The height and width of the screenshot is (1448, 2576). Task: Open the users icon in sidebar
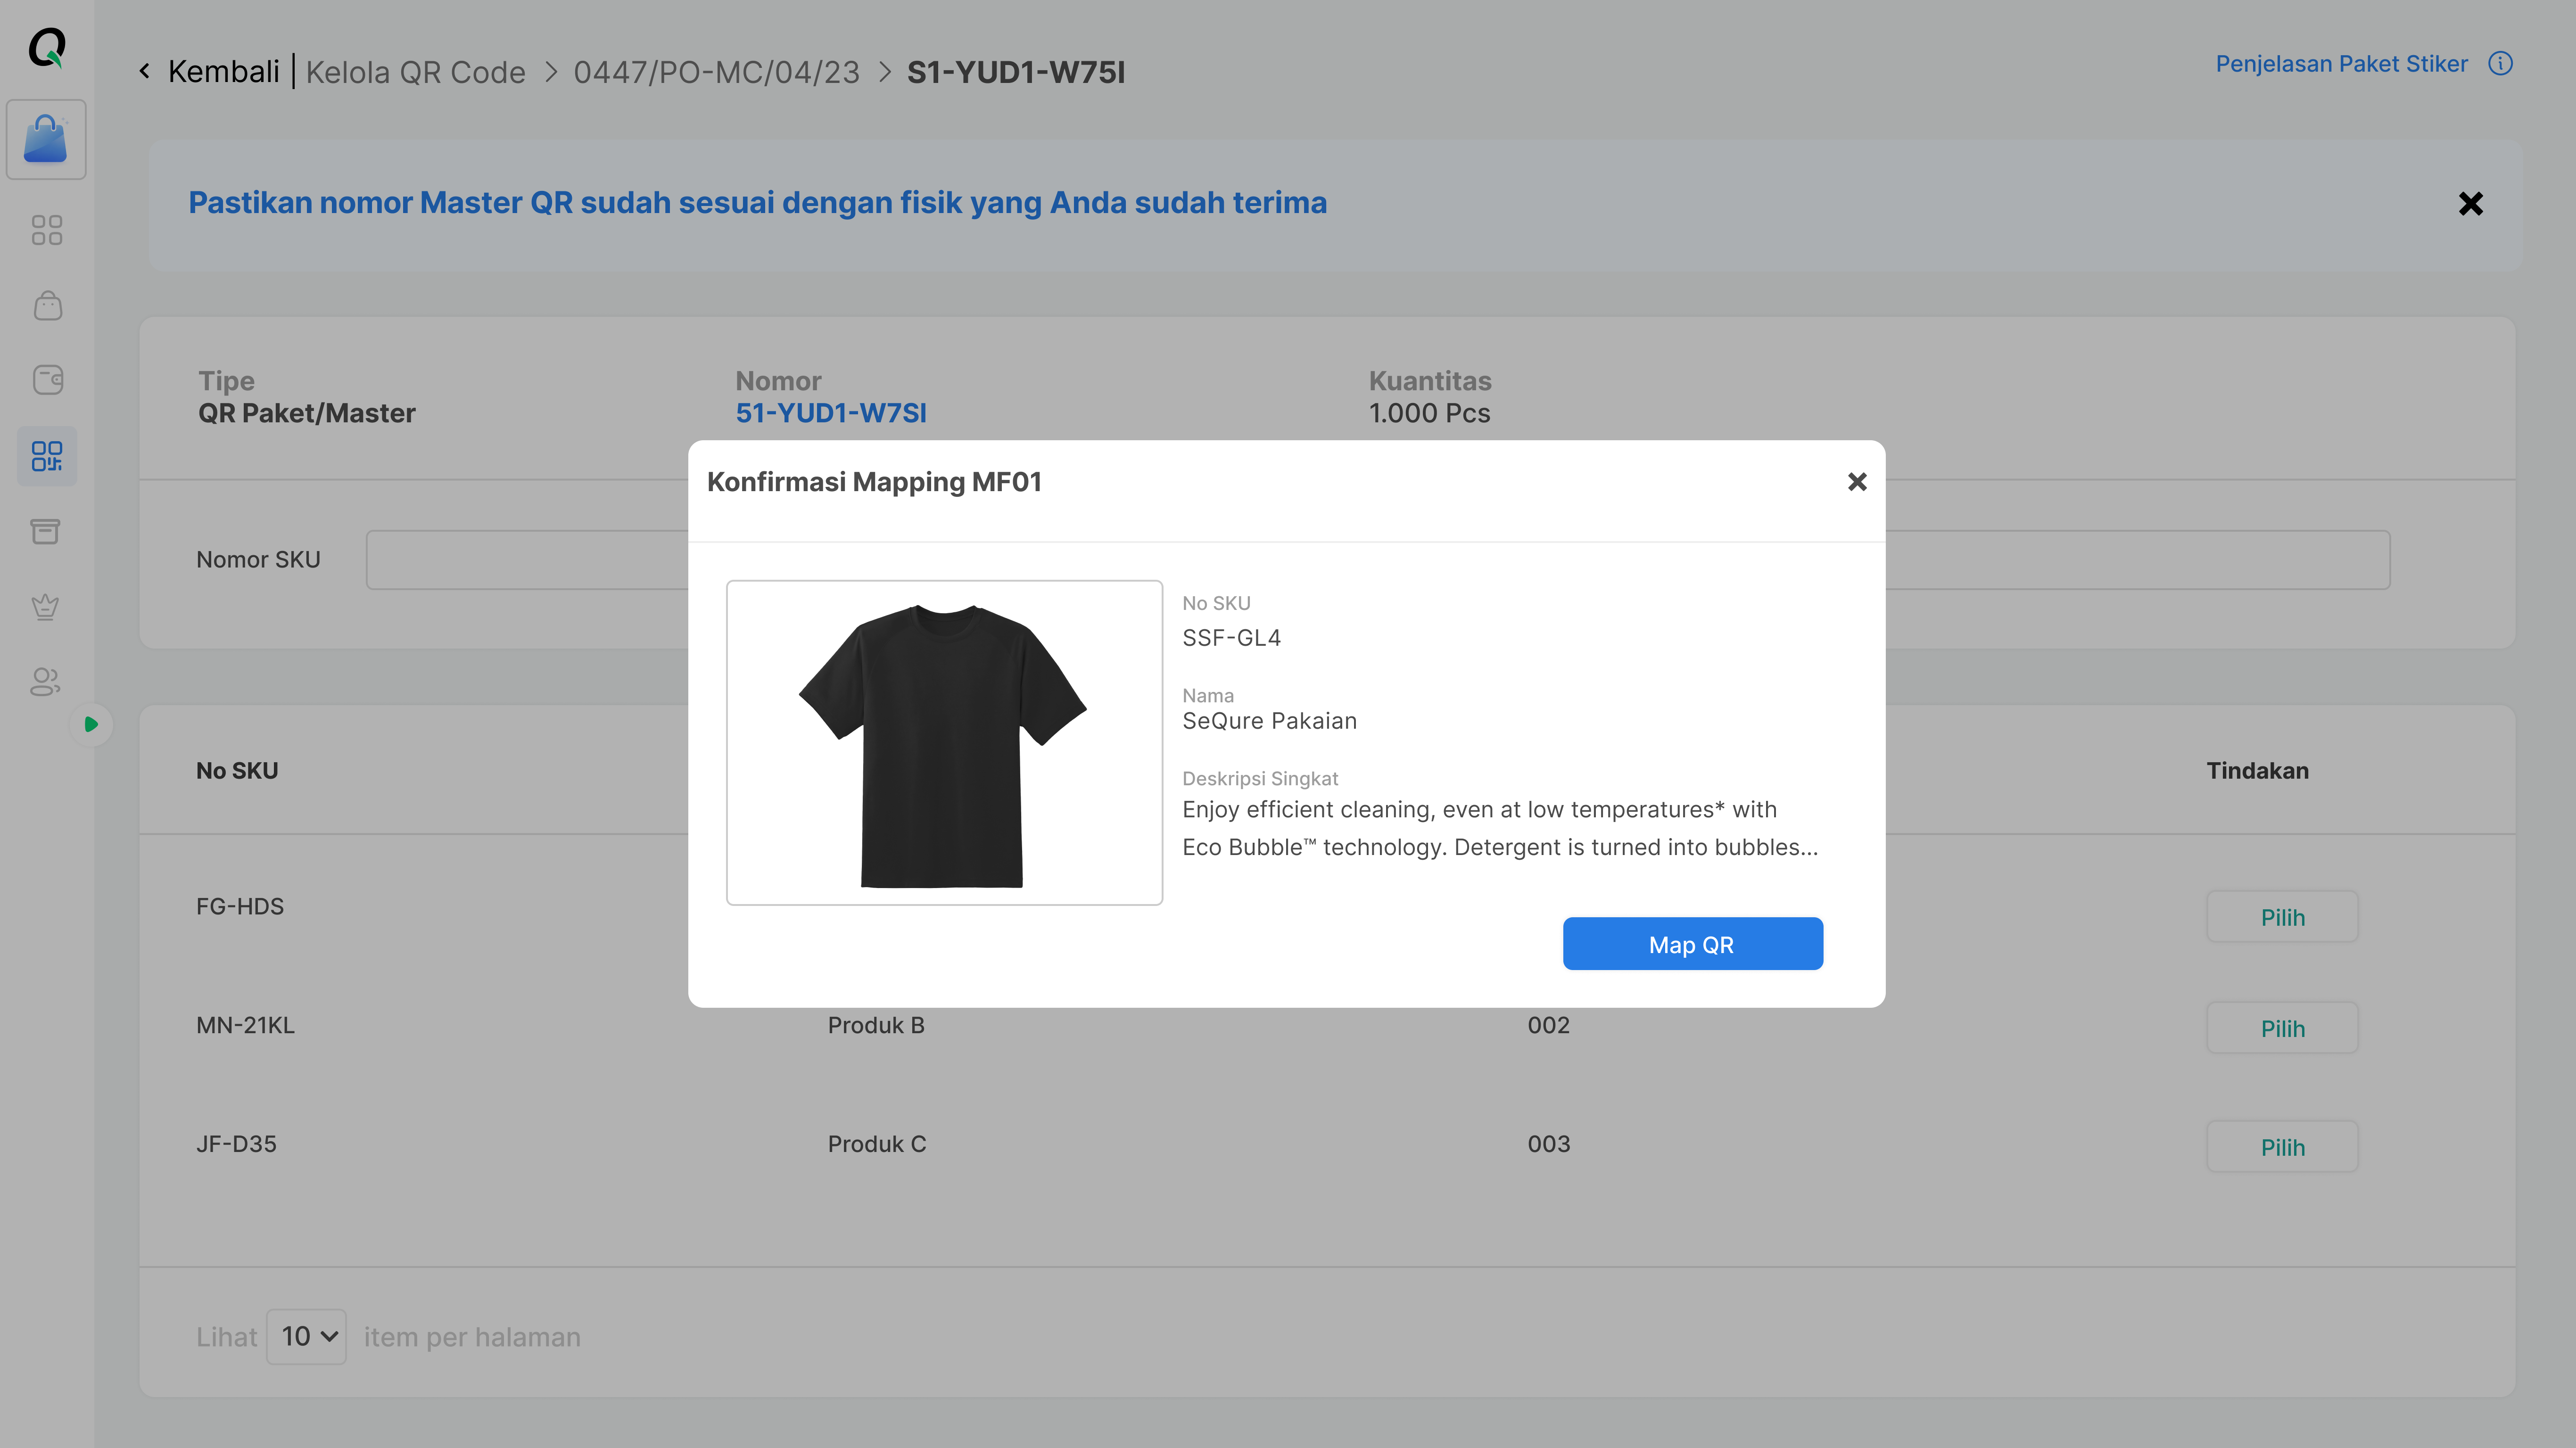45,682
